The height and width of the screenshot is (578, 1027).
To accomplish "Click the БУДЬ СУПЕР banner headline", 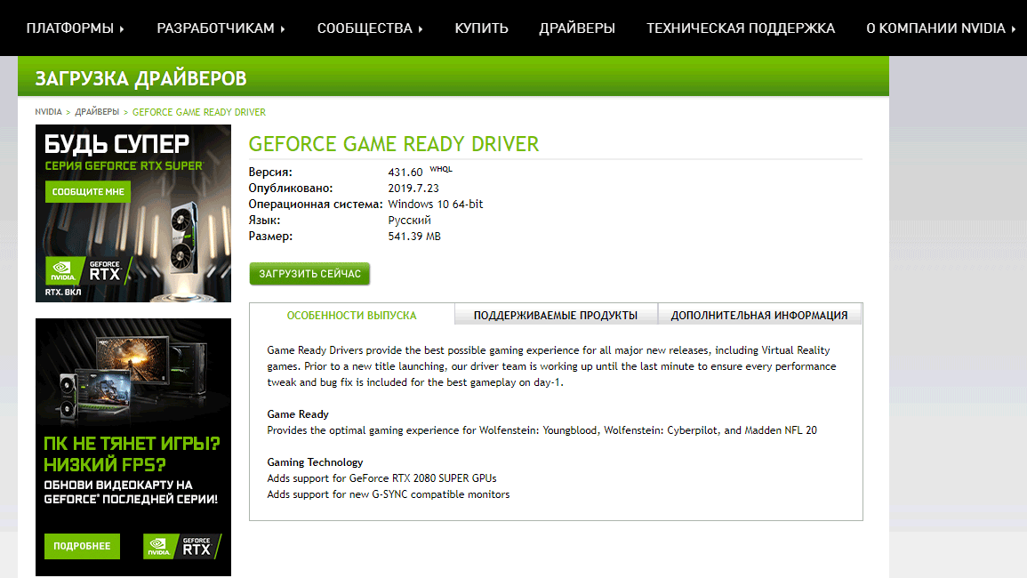I will pos(116,143).
